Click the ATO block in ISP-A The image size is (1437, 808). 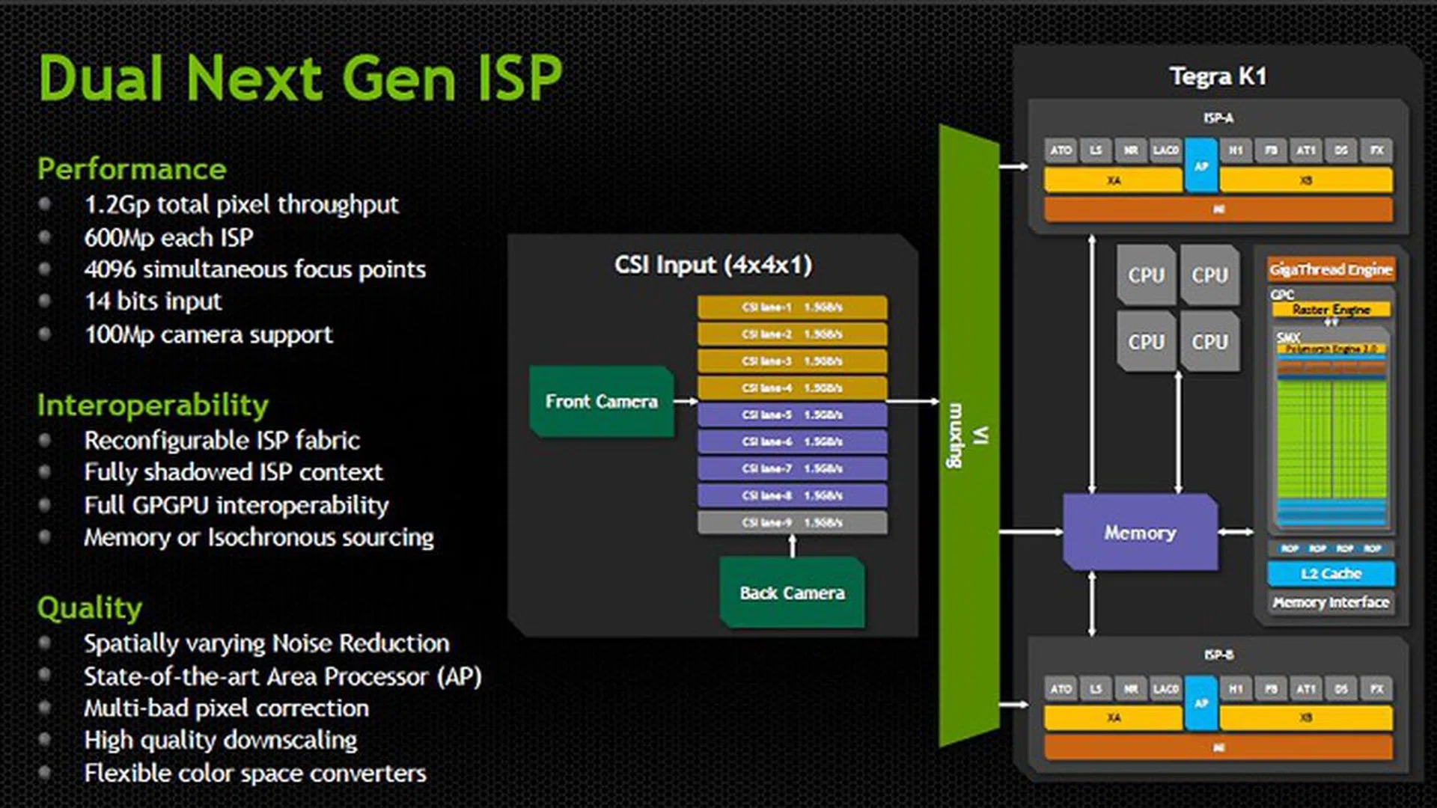(1061, 150)
